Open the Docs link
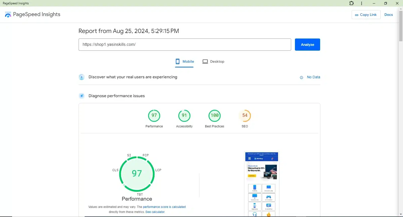The height and width of the screenshot is (217, 403). tap(388, 15)
